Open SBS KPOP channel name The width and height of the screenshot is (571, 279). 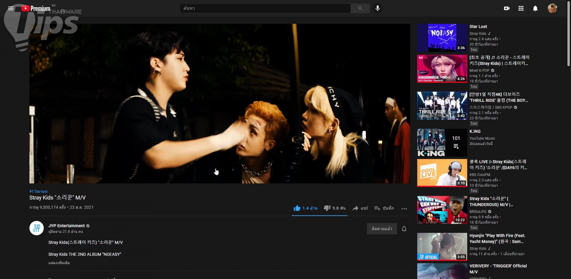click(x=491, y=107)
